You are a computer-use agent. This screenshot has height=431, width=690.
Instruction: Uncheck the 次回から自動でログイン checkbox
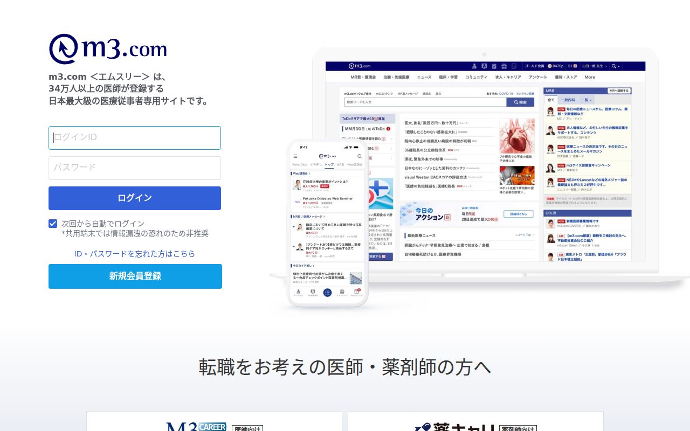tap(53, 224)
